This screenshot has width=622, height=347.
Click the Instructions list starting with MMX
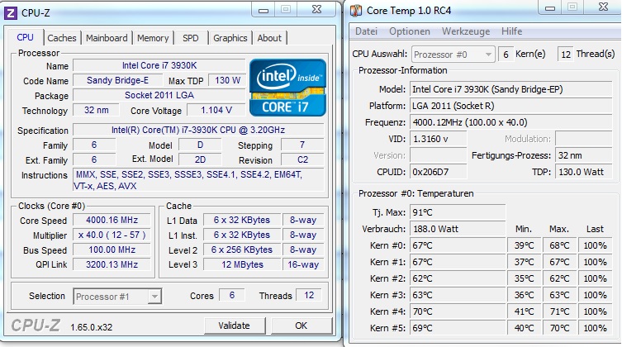pos(198,180)
